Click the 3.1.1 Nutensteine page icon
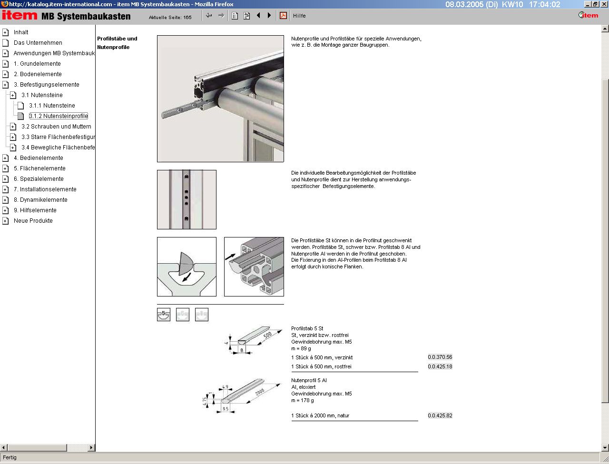The image size is (609, 464). tap(20, 106)
